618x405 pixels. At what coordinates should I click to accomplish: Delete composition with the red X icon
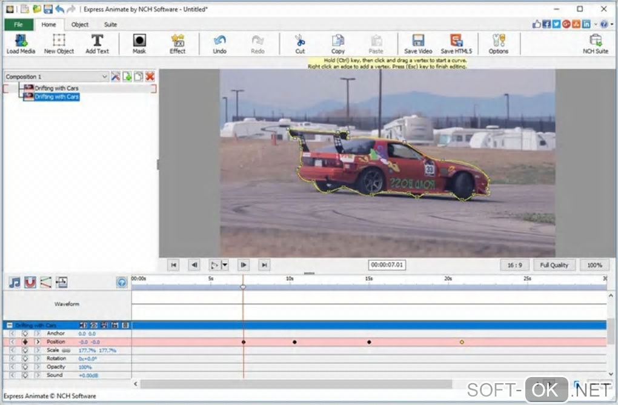pyautogui.click(x=150, y=76)
